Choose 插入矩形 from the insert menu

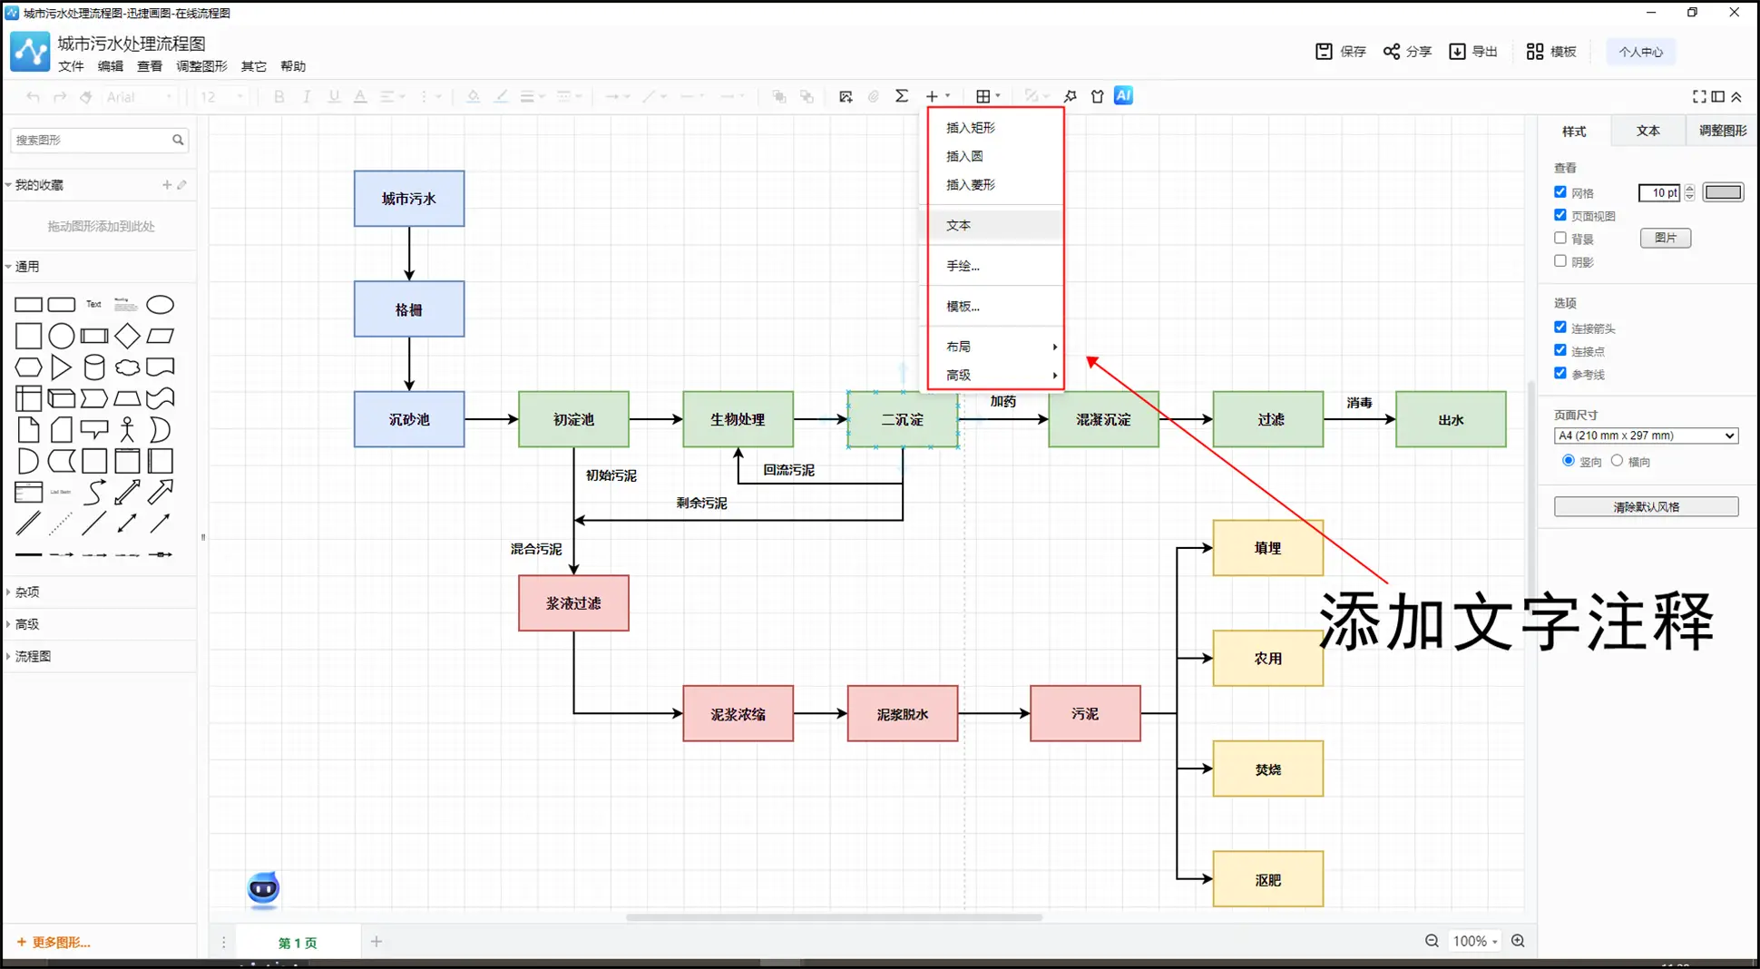(x=996, y=128)
